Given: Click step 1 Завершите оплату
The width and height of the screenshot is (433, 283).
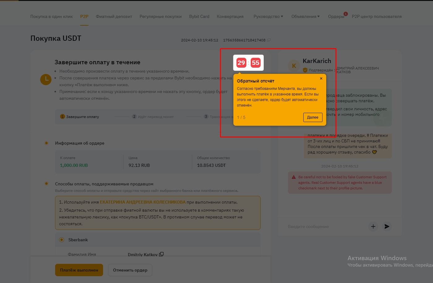Looking at the screenshot, I should click(x=80, y=116).
